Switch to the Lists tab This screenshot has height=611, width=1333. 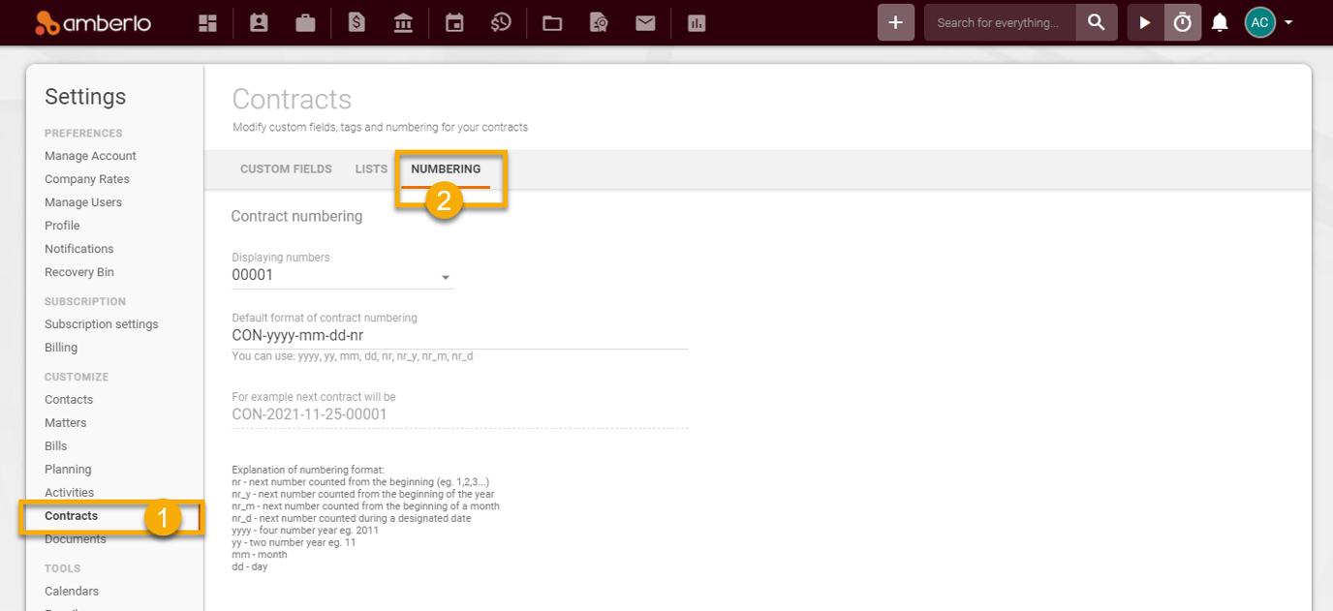[371, 169]
